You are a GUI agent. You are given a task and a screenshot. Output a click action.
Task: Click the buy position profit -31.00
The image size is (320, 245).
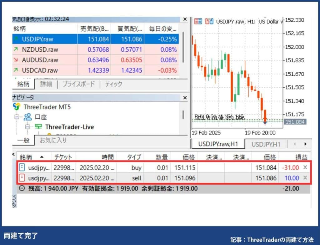pos(290,167)
